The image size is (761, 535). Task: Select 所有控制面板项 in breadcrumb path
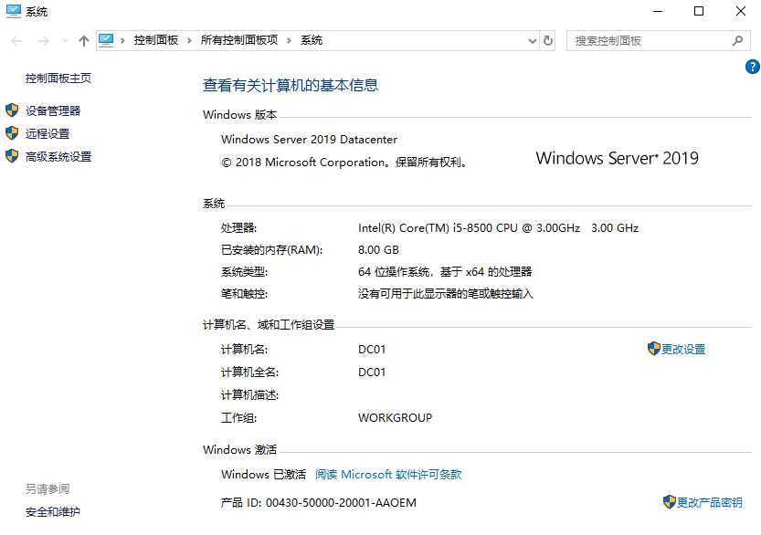click(239, 40)
